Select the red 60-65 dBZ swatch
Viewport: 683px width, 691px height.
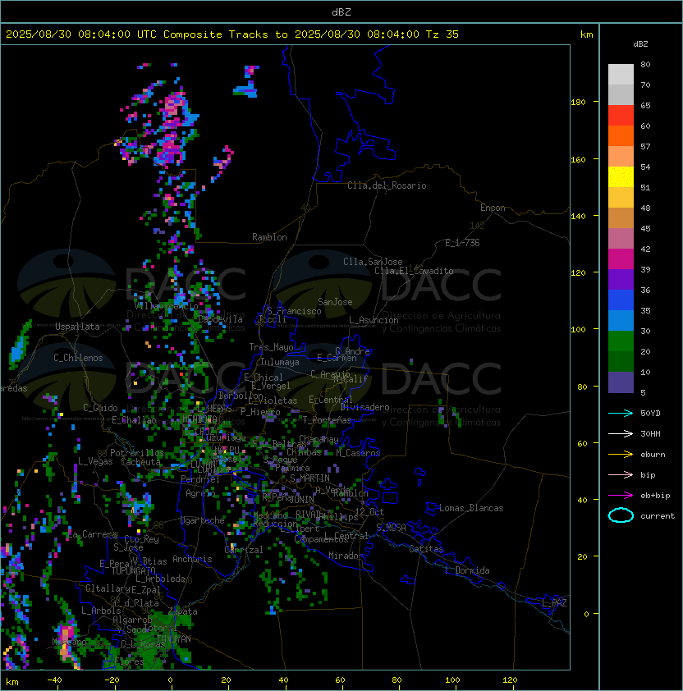pos(621,116)
